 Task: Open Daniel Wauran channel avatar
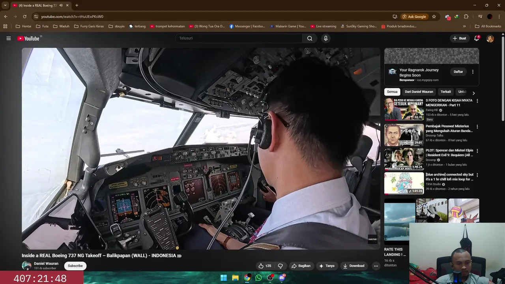click(26, 265)
